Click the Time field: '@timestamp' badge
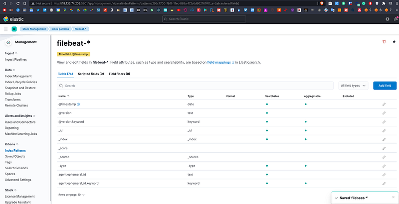Screen dimensions: 399x204 click(74, 54)
